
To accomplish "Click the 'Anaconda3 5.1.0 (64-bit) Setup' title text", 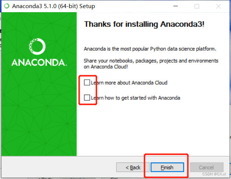I will click(x=54, y=6).
